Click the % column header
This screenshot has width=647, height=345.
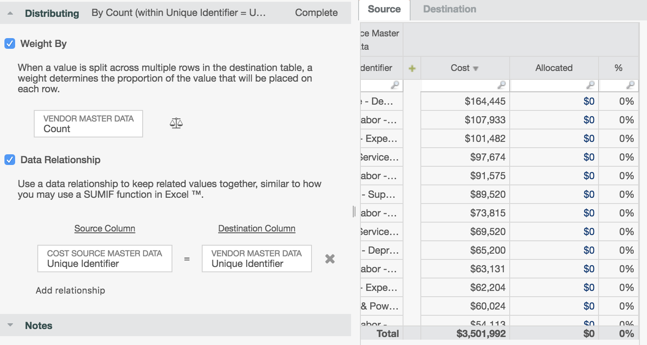[x=619, y=68]
